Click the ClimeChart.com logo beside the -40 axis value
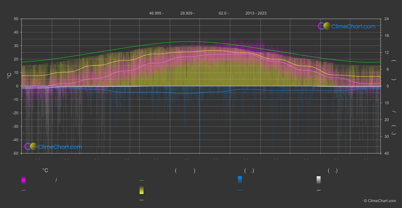Image resolution: width=402 pixels, height=208 pixels. pyautogui.click(x=53, y=146)
